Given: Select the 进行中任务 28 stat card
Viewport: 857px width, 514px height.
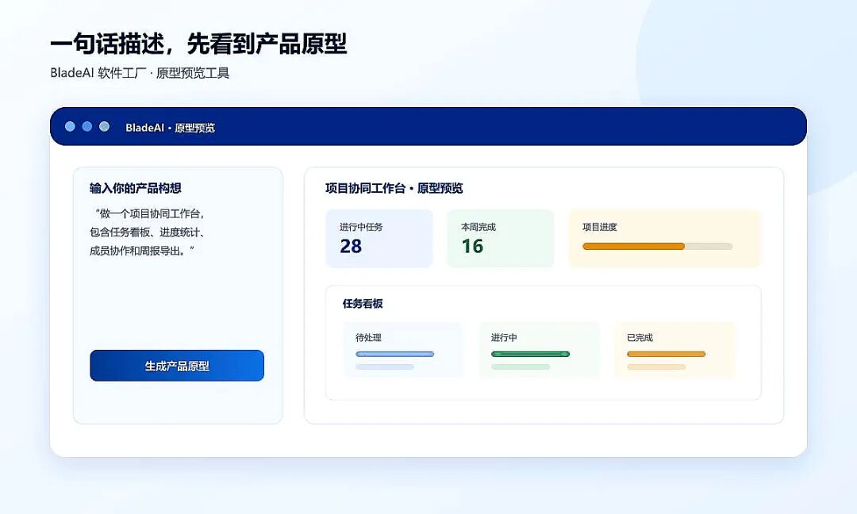Looking at the screenshot, I should [x=379, y=239].
